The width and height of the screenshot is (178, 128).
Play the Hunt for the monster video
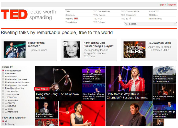coord(14,50)
